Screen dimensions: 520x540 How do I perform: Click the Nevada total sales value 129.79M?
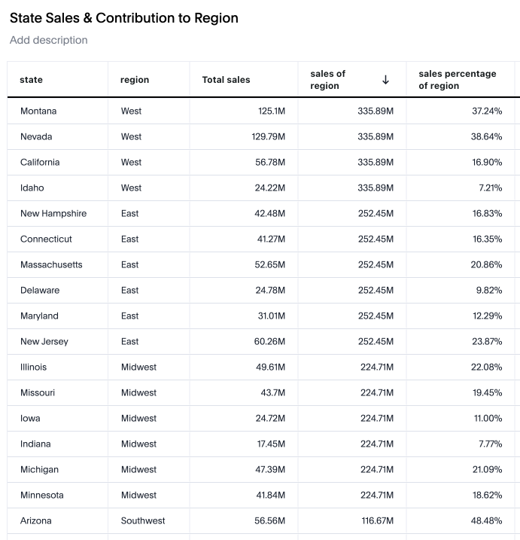(x=268, y=137)
